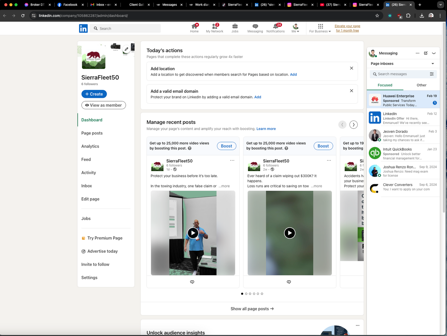This screenshot has width=447, height=336.
Task: Open Advertise today option
Action: 100,251
